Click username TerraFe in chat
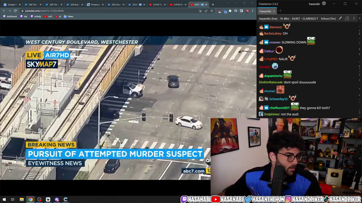Image resolution: width=362 pixels, height=203 pixels. tap(265, 67)
